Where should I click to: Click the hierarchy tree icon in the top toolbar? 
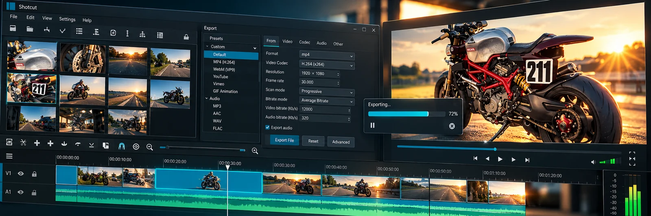(x=142, y=34)
